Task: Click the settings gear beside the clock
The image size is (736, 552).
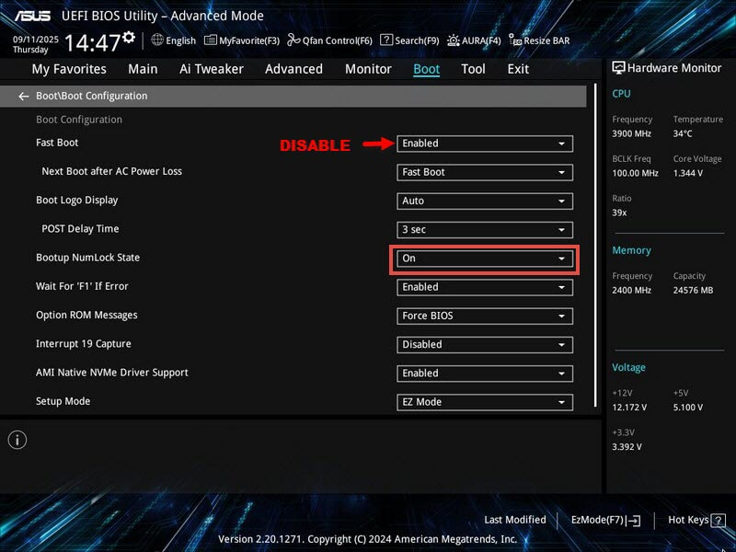Action: (129, 37)
